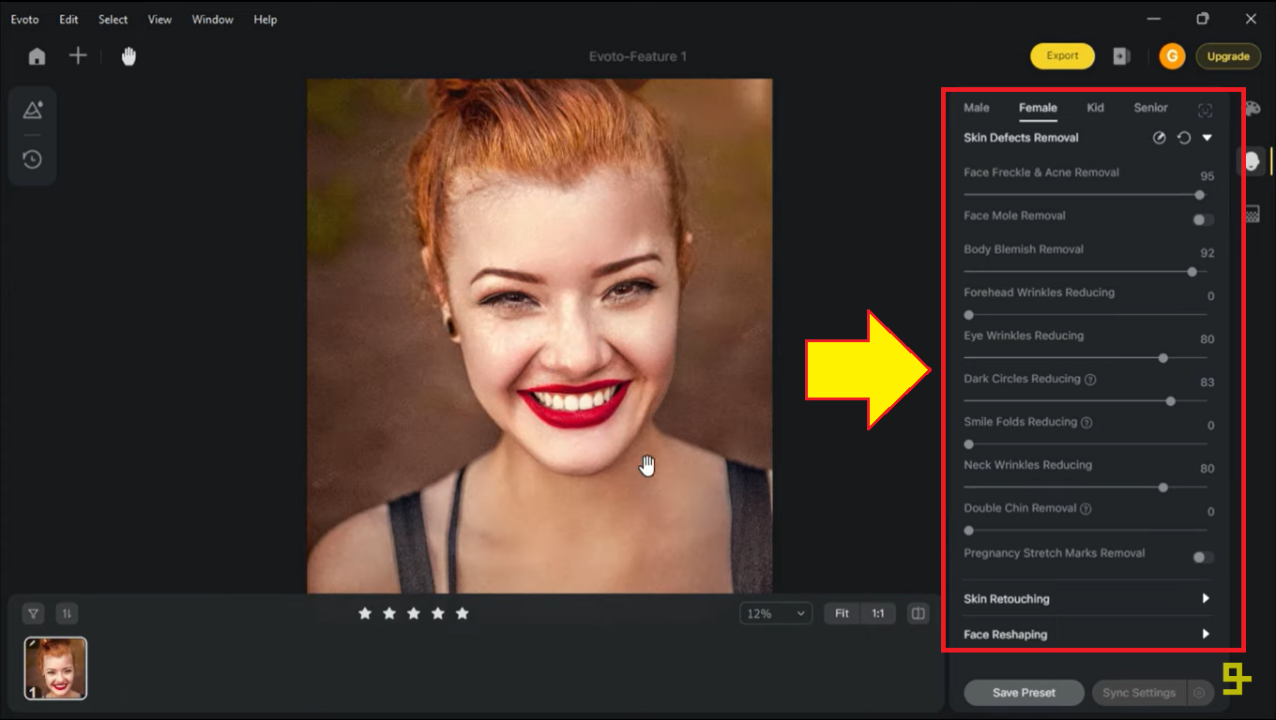1276x720 pixels.
Task: Select the photo thumbnail in the filmstrip
Action: pos(55,667)
